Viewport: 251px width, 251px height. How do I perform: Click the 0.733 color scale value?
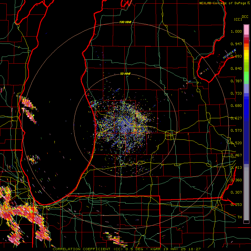click(x=236, y=93)
